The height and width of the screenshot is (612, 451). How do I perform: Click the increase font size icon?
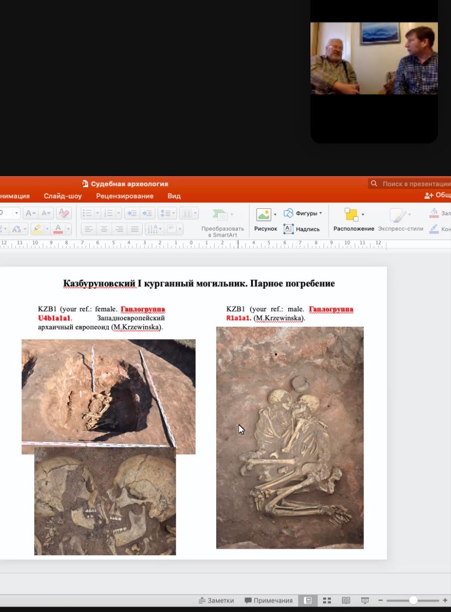point(31,213)
